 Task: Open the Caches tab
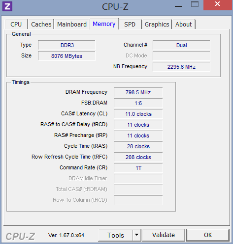(x=41, y=25)
